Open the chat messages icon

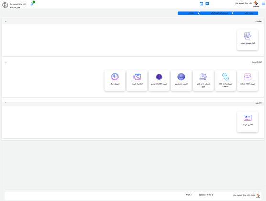click(207, 4)
